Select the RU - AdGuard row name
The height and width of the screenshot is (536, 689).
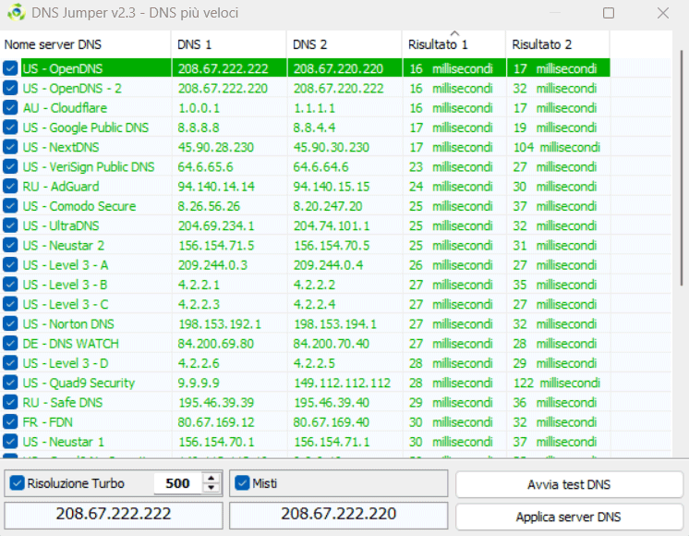point(61,186)
